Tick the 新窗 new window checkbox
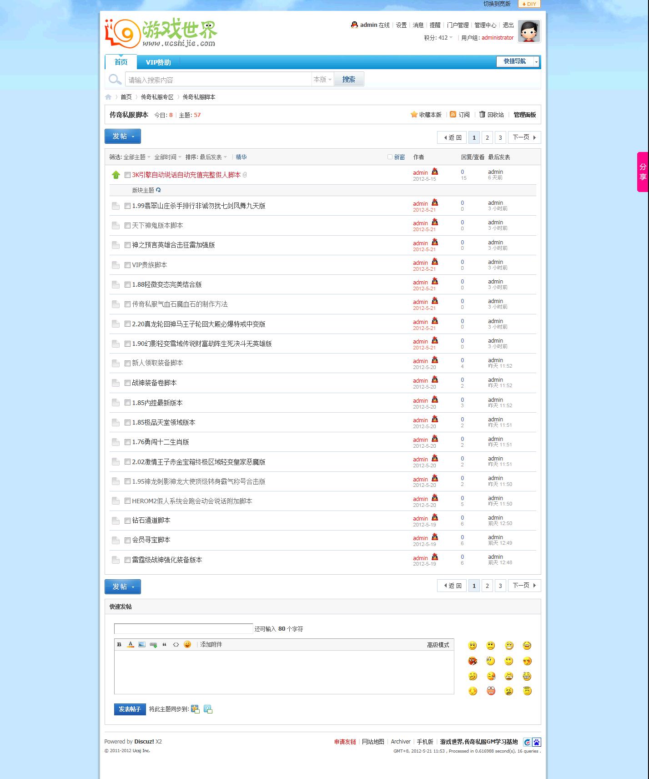The height and width of the screenshot is (779, 649). pyautogui.click(x=390, y=157)
